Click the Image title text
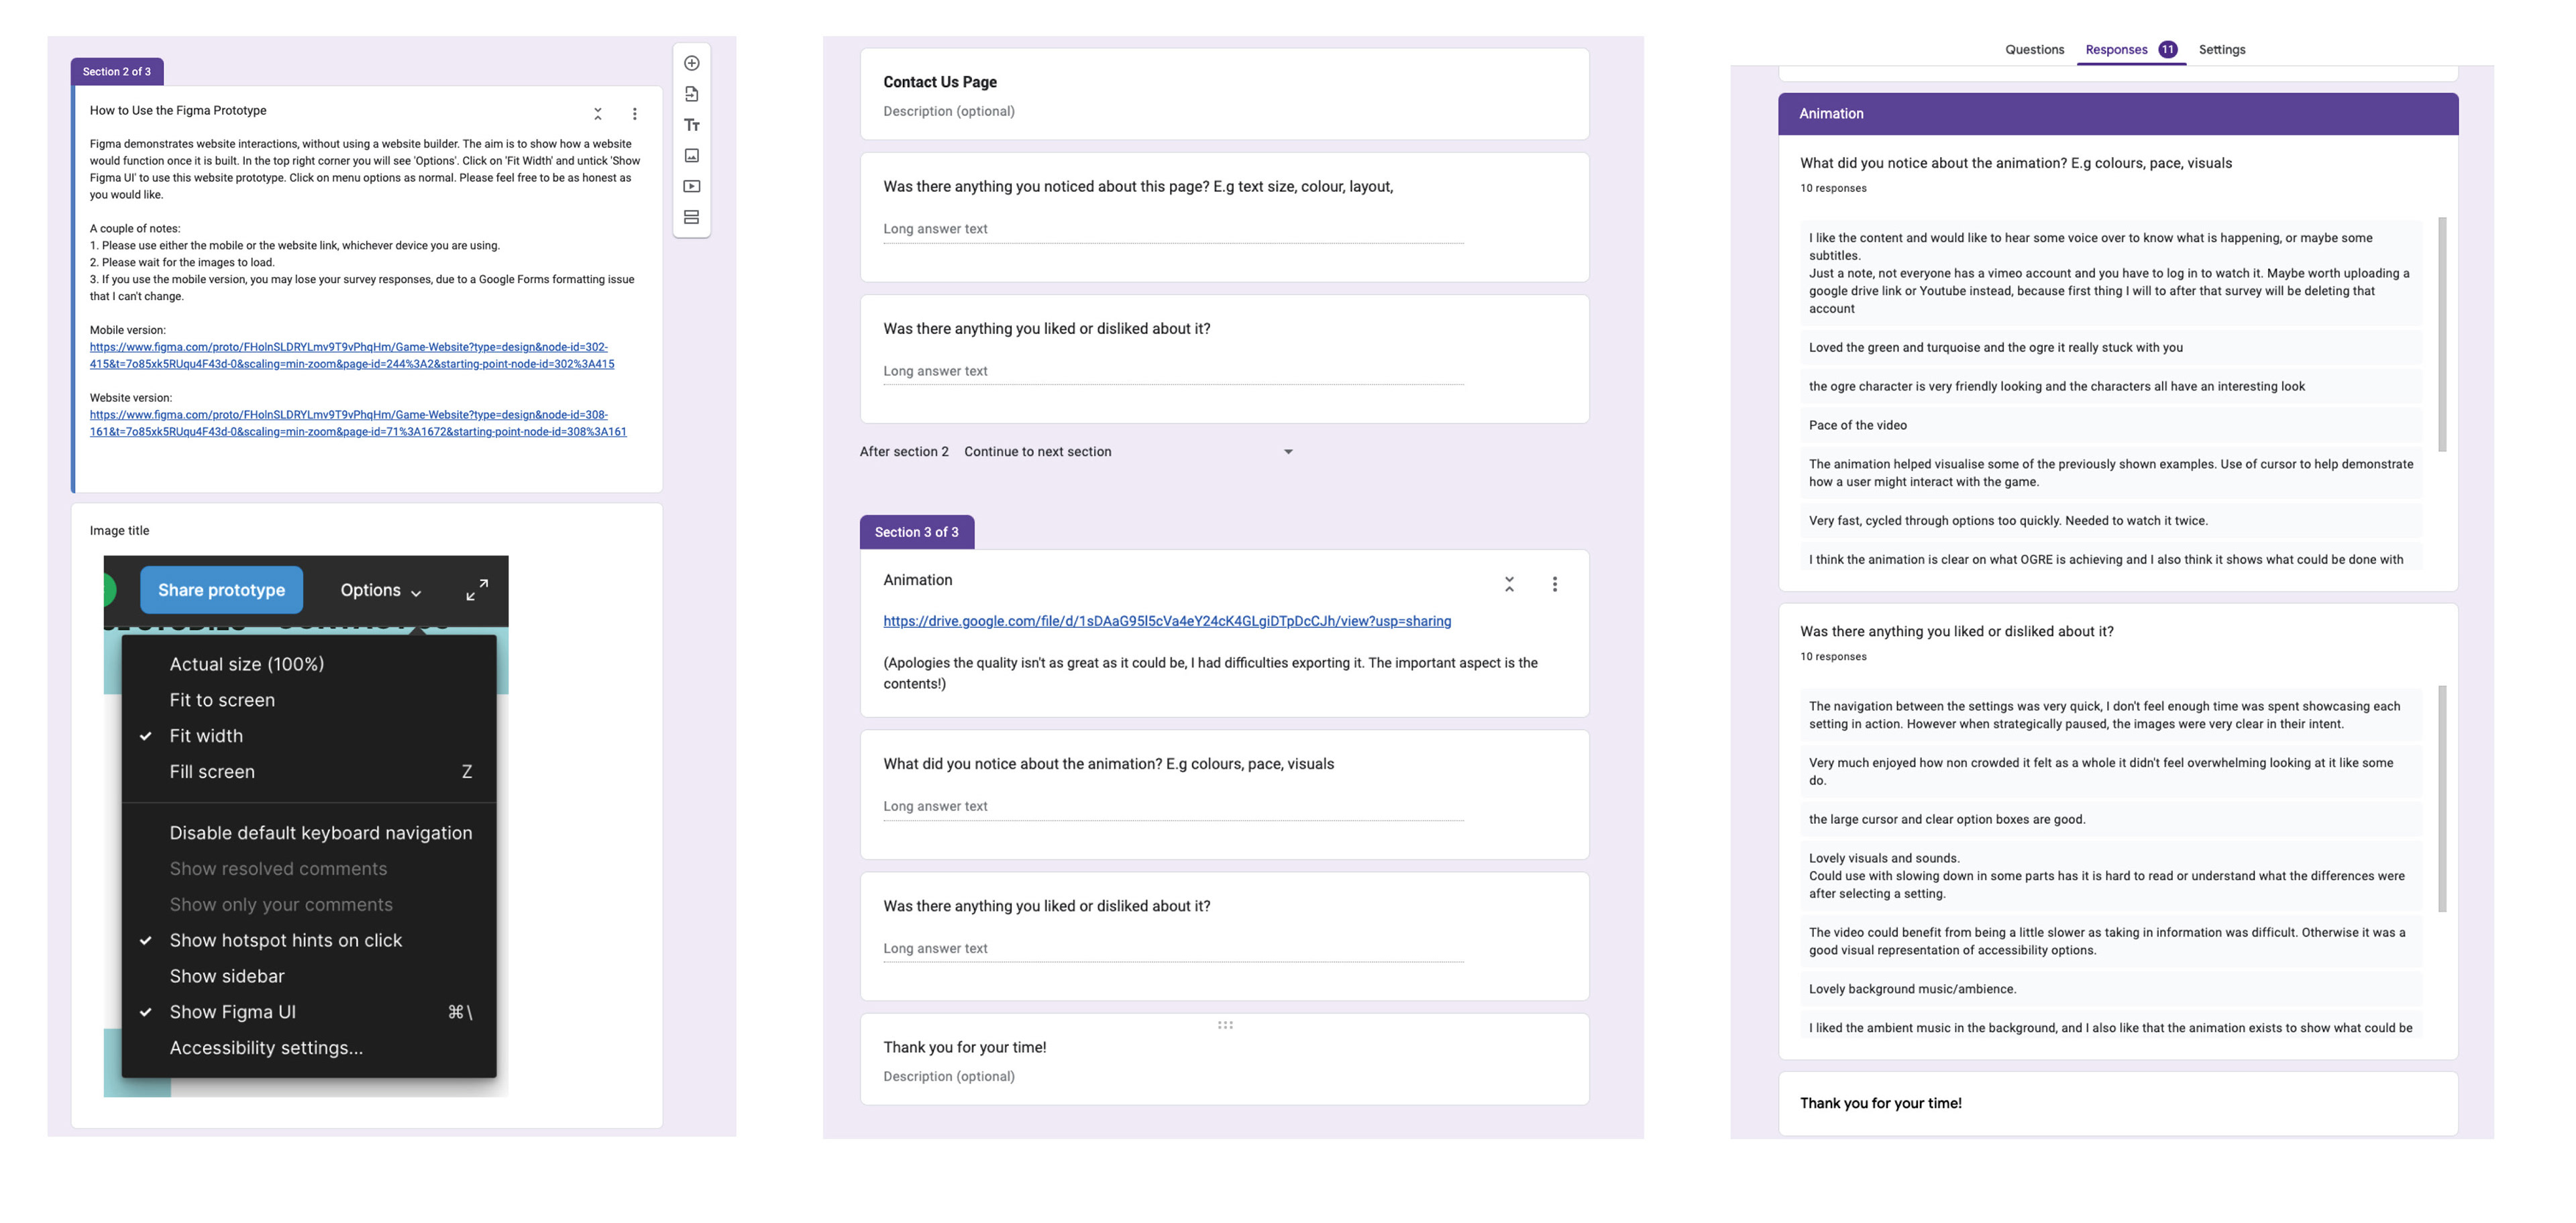The image size is (2576, 1223). (119, 531)
